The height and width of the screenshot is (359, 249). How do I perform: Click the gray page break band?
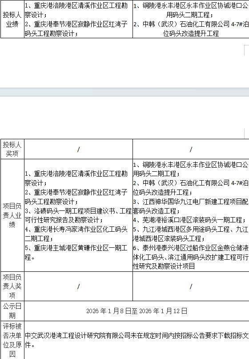(x=124, y=92)
